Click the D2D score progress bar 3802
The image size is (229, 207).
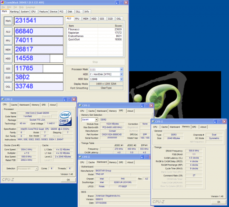[x=39, y=77]
